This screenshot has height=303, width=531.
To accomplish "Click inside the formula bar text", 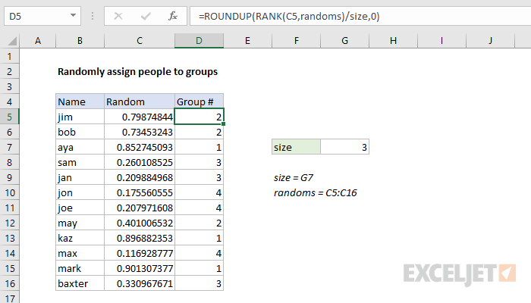I will 341,15.
